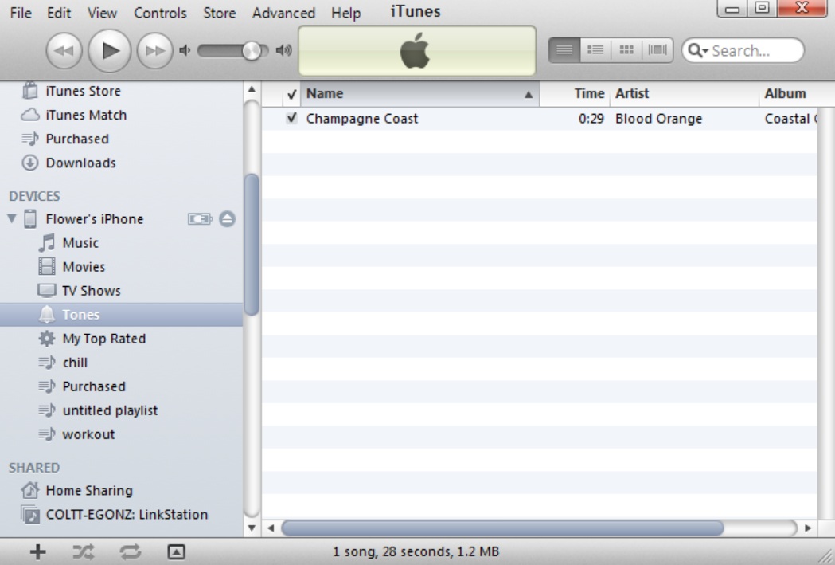
Task: Click the Next track fast-forward button
Action: point(154,51)
